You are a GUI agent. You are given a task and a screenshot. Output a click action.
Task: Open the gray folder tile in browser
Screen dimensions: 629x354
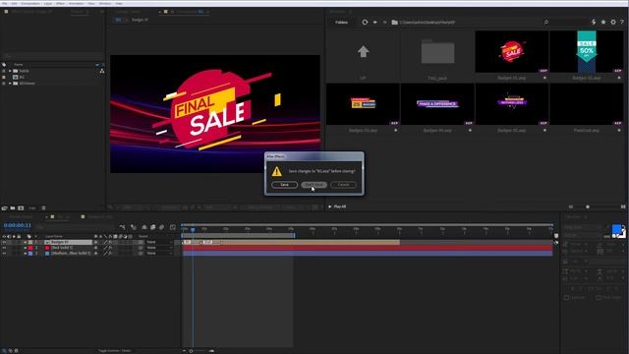tap(437, 52)
